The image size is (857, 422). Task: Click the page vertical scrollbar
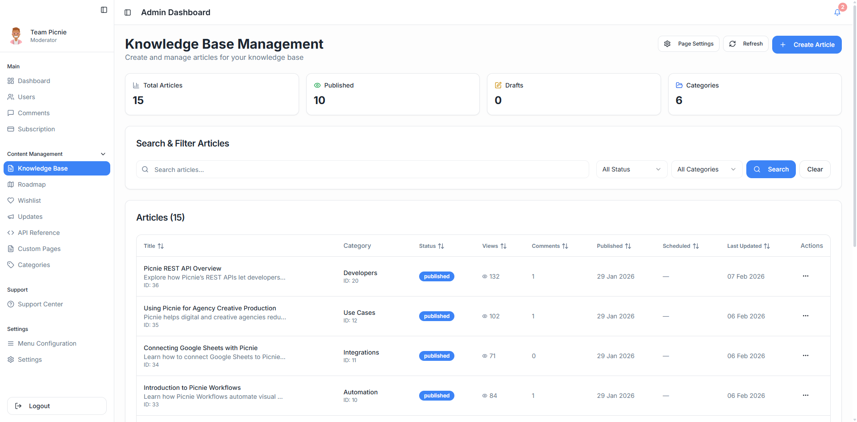[854, 134]
